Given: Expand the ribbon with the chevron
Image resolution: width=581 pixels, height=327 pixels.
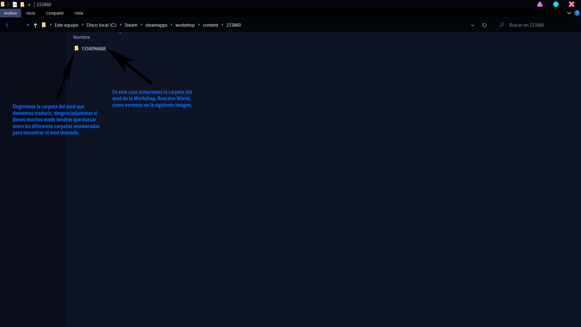Looking at the screenshot, I should (569, 13).
